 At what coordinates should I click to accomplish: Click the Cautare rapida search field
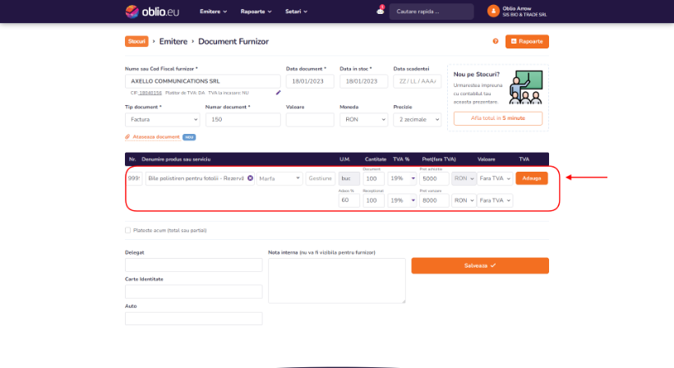click(x=432, y=11)
